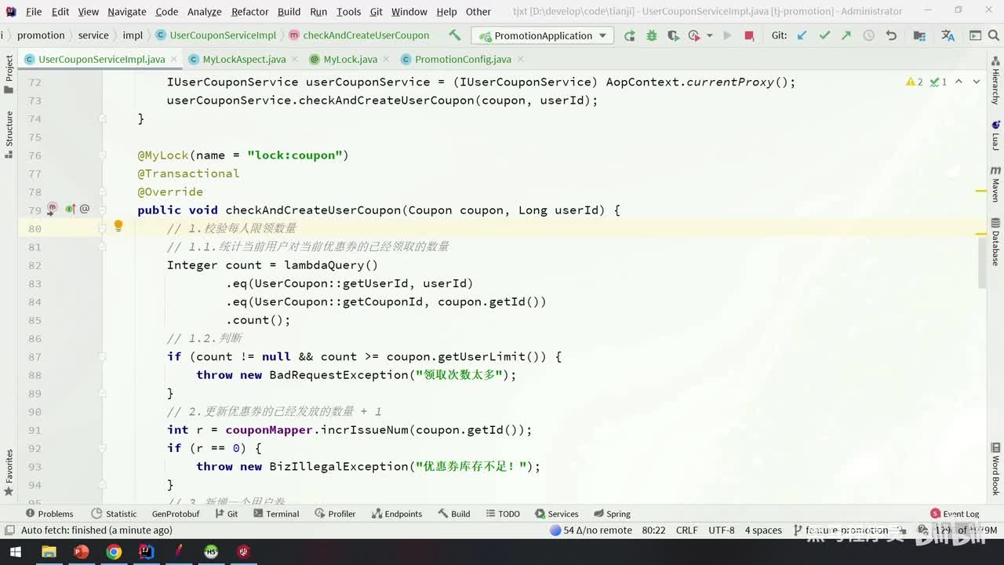This screenshot has width=1004, height=565.
Task: Open the Translate icon in the toolbar
Action: click(x=948, y=35)
